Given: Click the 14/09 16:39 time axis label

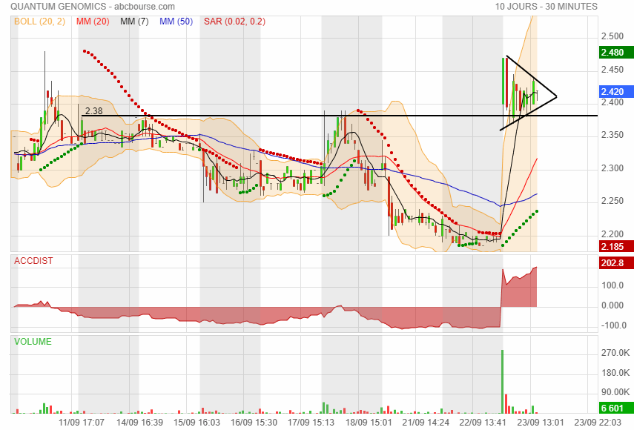Looking at the screenshot, I should (139, 423).
